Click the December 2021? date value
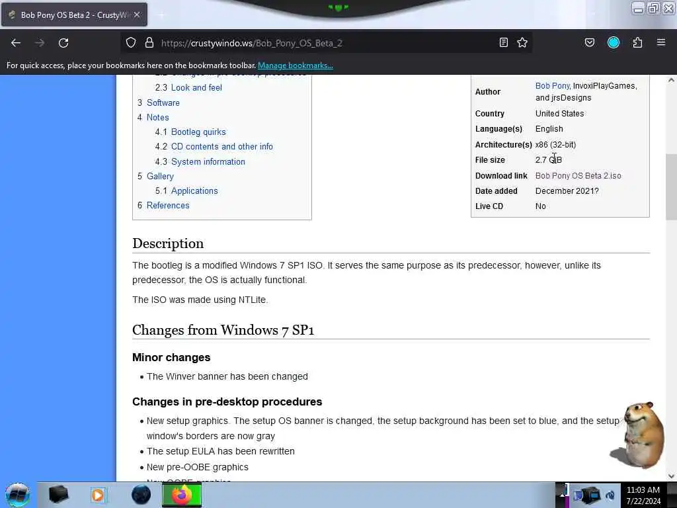Image resolution: width=677 pixels, height=508 pixels. coord(567,191)
